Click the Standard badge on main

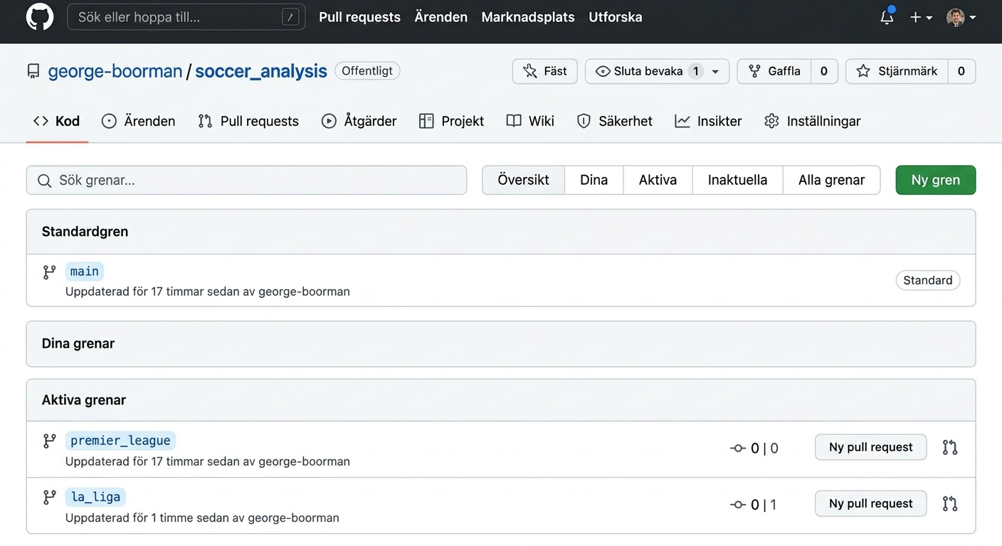point(928,280)
